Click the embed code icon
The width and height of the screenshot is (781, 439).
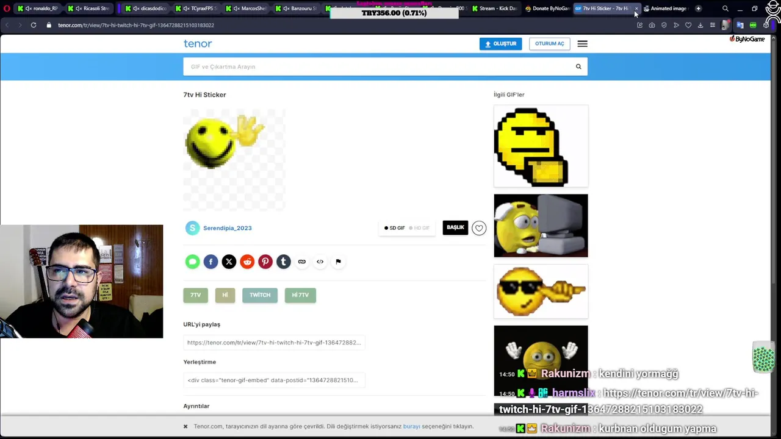pyautogui.click(x=320, y=262)
